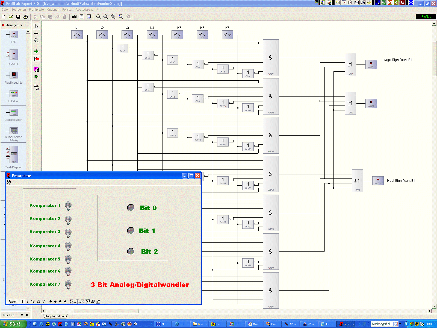This screenshot has width=437, height=328.
Task: Click the dotted grid page icon
Action: coord(82,17)
